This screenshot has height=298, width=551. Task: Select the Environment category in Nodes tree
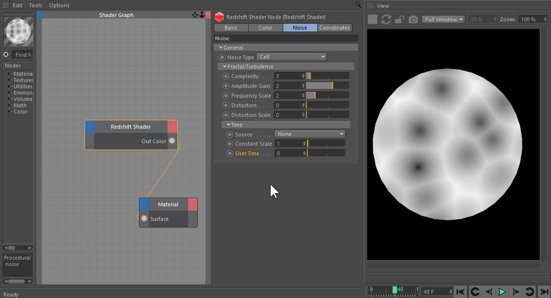tap(23, 93)
